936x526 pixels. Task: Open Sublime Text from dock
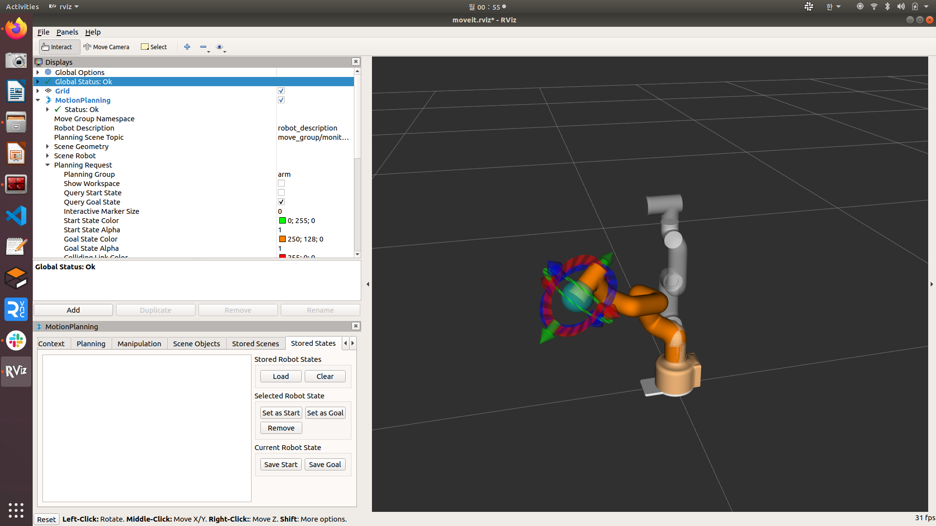pos(16,278)
